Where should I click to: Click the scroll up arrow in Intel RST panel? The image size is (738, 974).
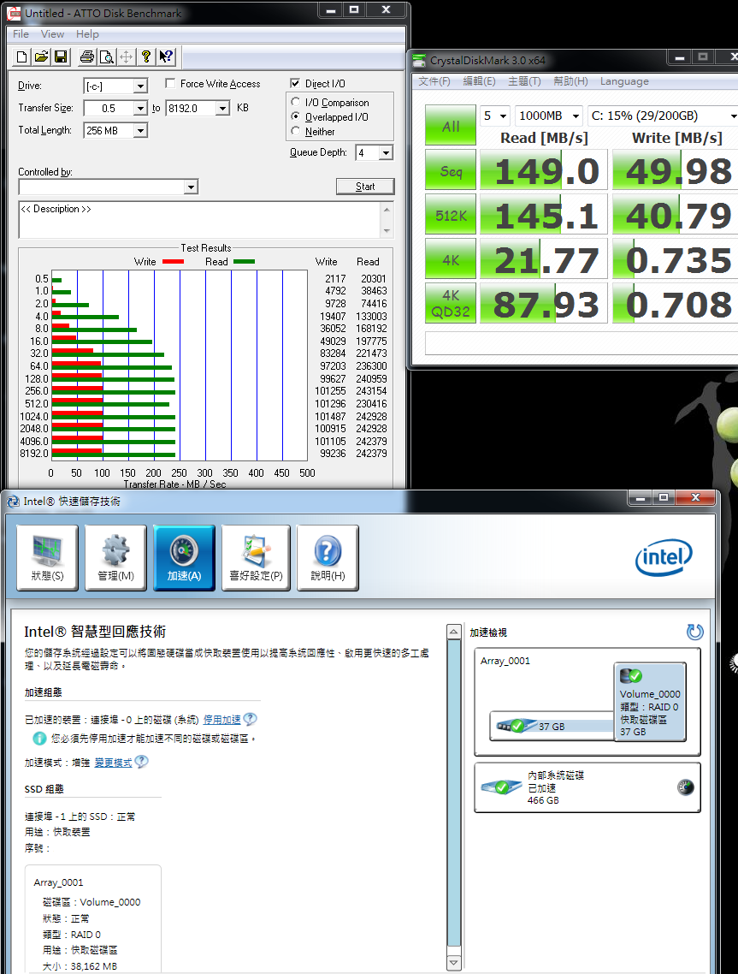coord(454,632)
